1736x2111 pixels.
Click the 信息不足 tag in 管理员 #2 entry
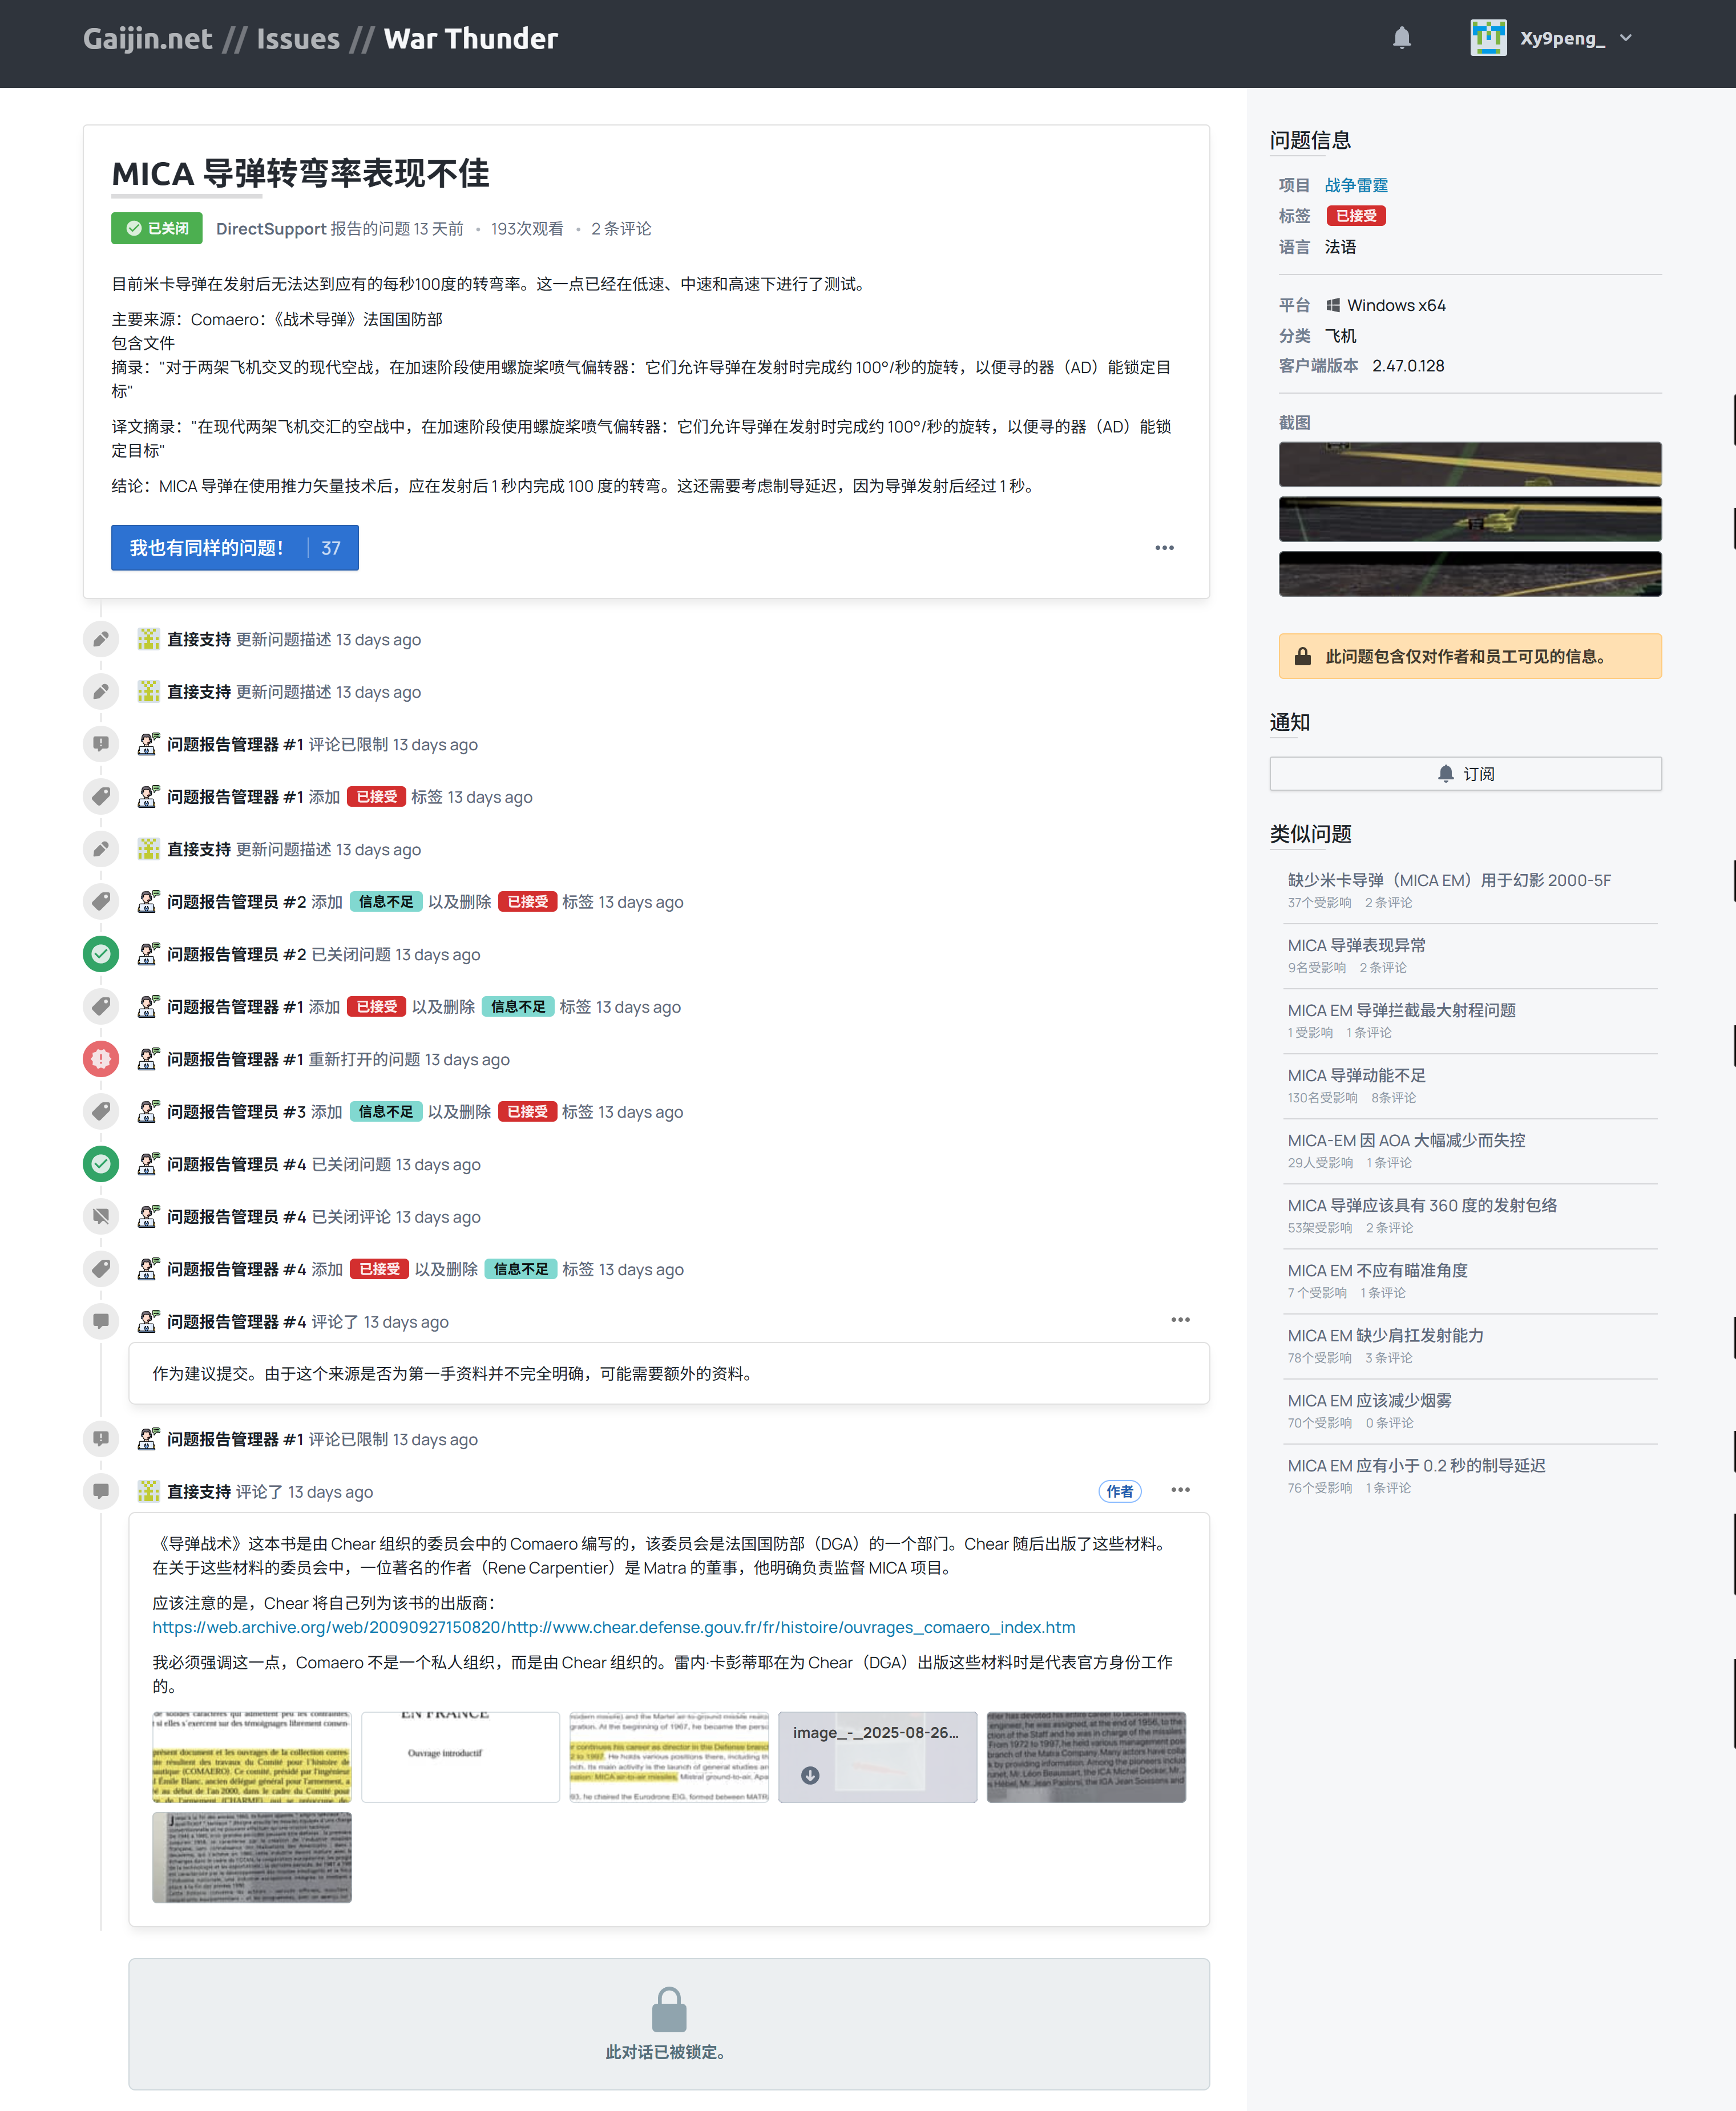[386, 900]
